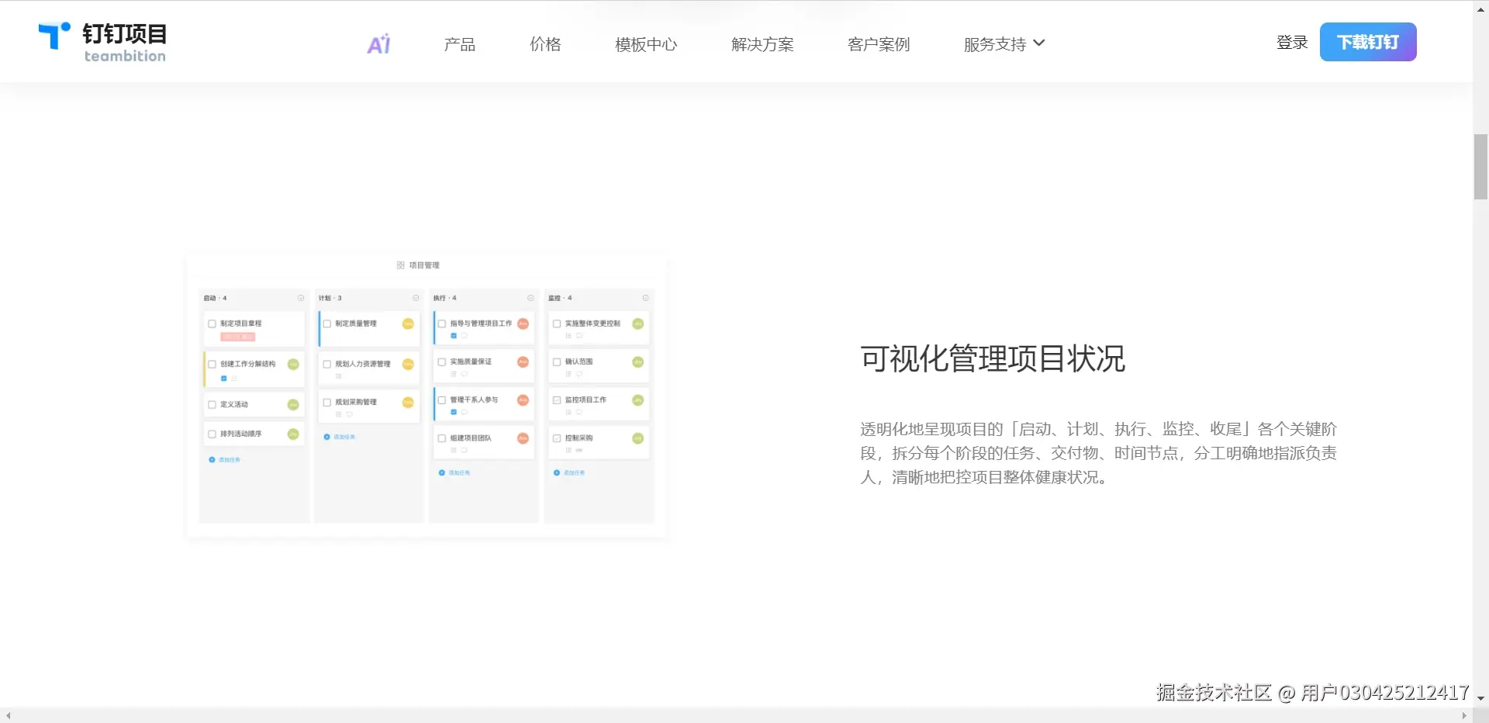Click the collapse chevron on 启动 column header

pyautogui.click(x=301, y=296)
